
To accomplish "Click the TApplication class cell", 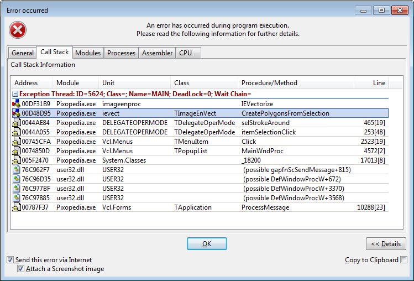I will (x=193, y=207).
